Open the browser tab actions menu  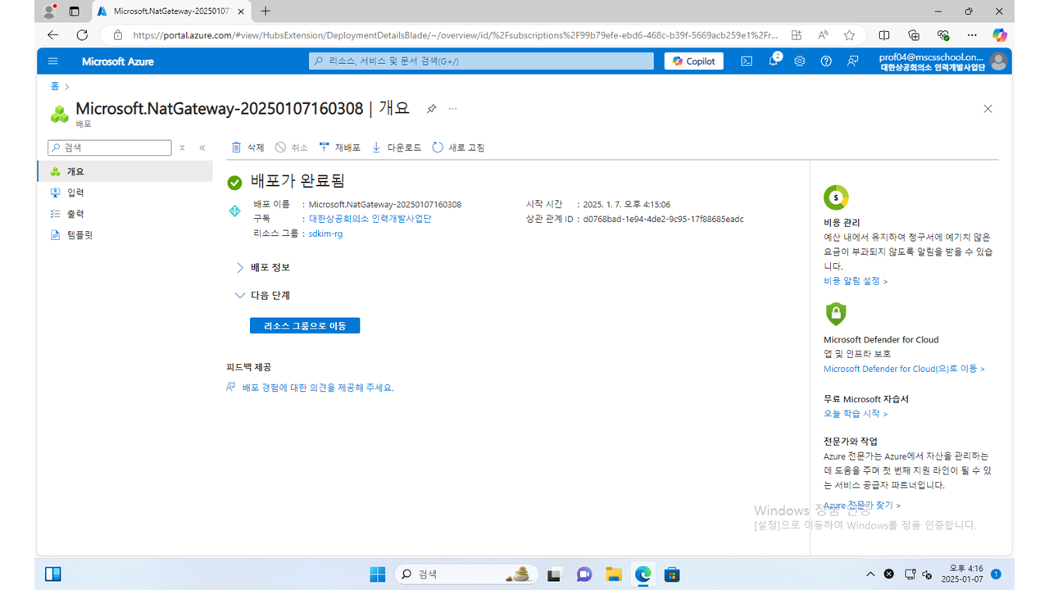click(x=75, y=11)
